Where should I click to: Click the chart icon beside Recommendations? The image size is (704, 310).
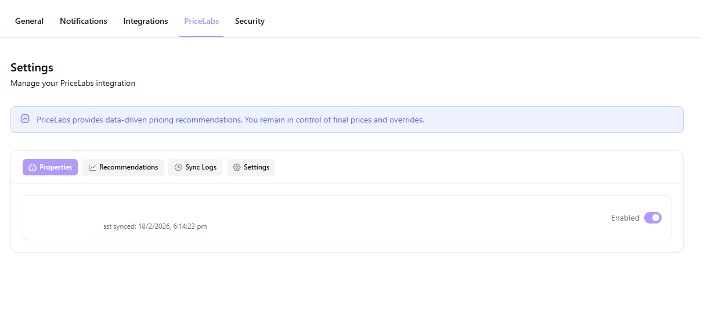coord(92,167)
